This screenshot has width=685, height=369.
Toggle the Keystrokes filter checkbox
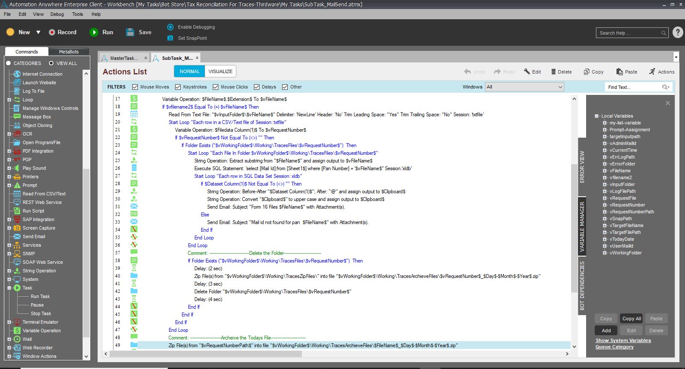(x=178, y=87)
